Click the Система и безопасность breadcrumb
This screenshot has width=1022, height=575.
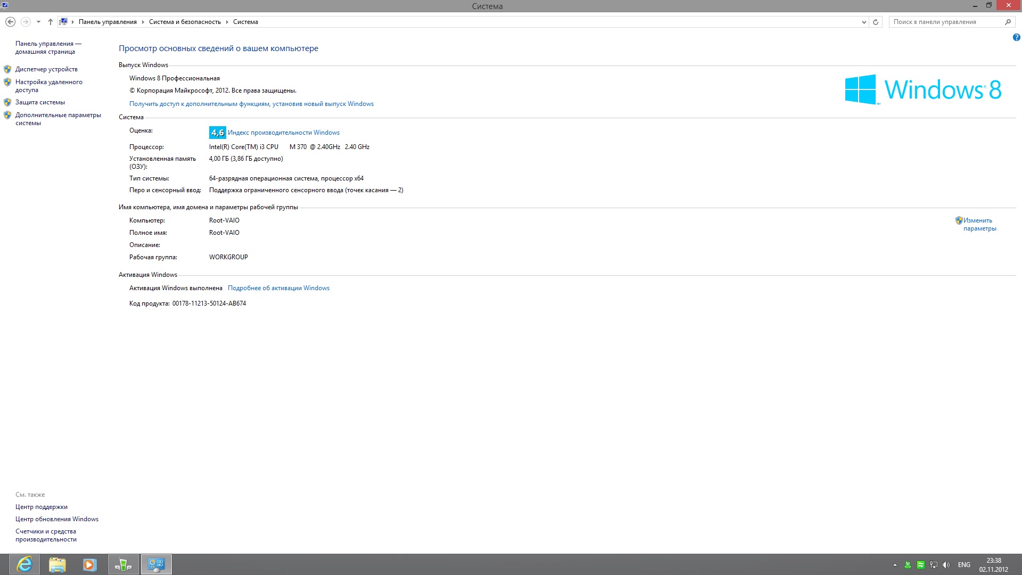(x=185, y=22)
